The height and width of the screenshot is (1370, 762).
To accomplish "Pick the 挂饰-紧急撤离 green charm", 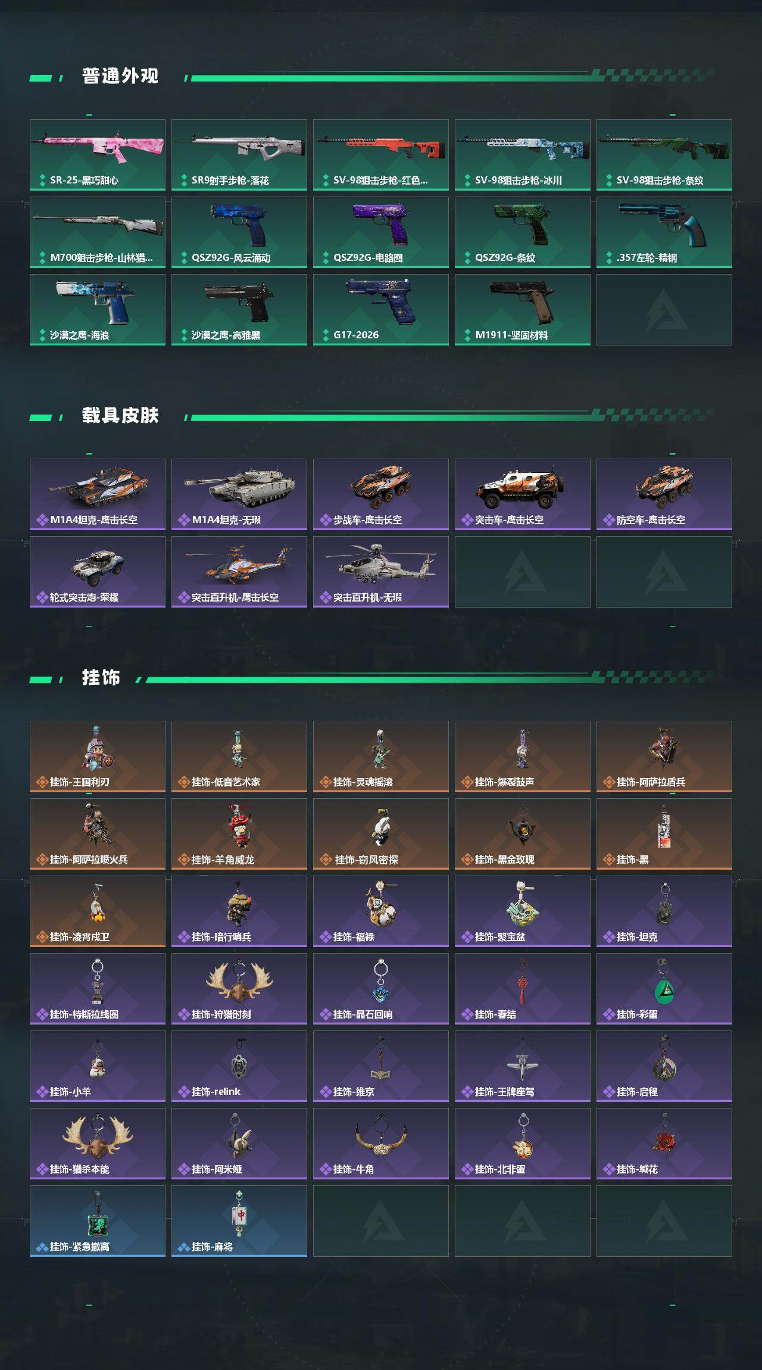I will tap(98, 1215).
